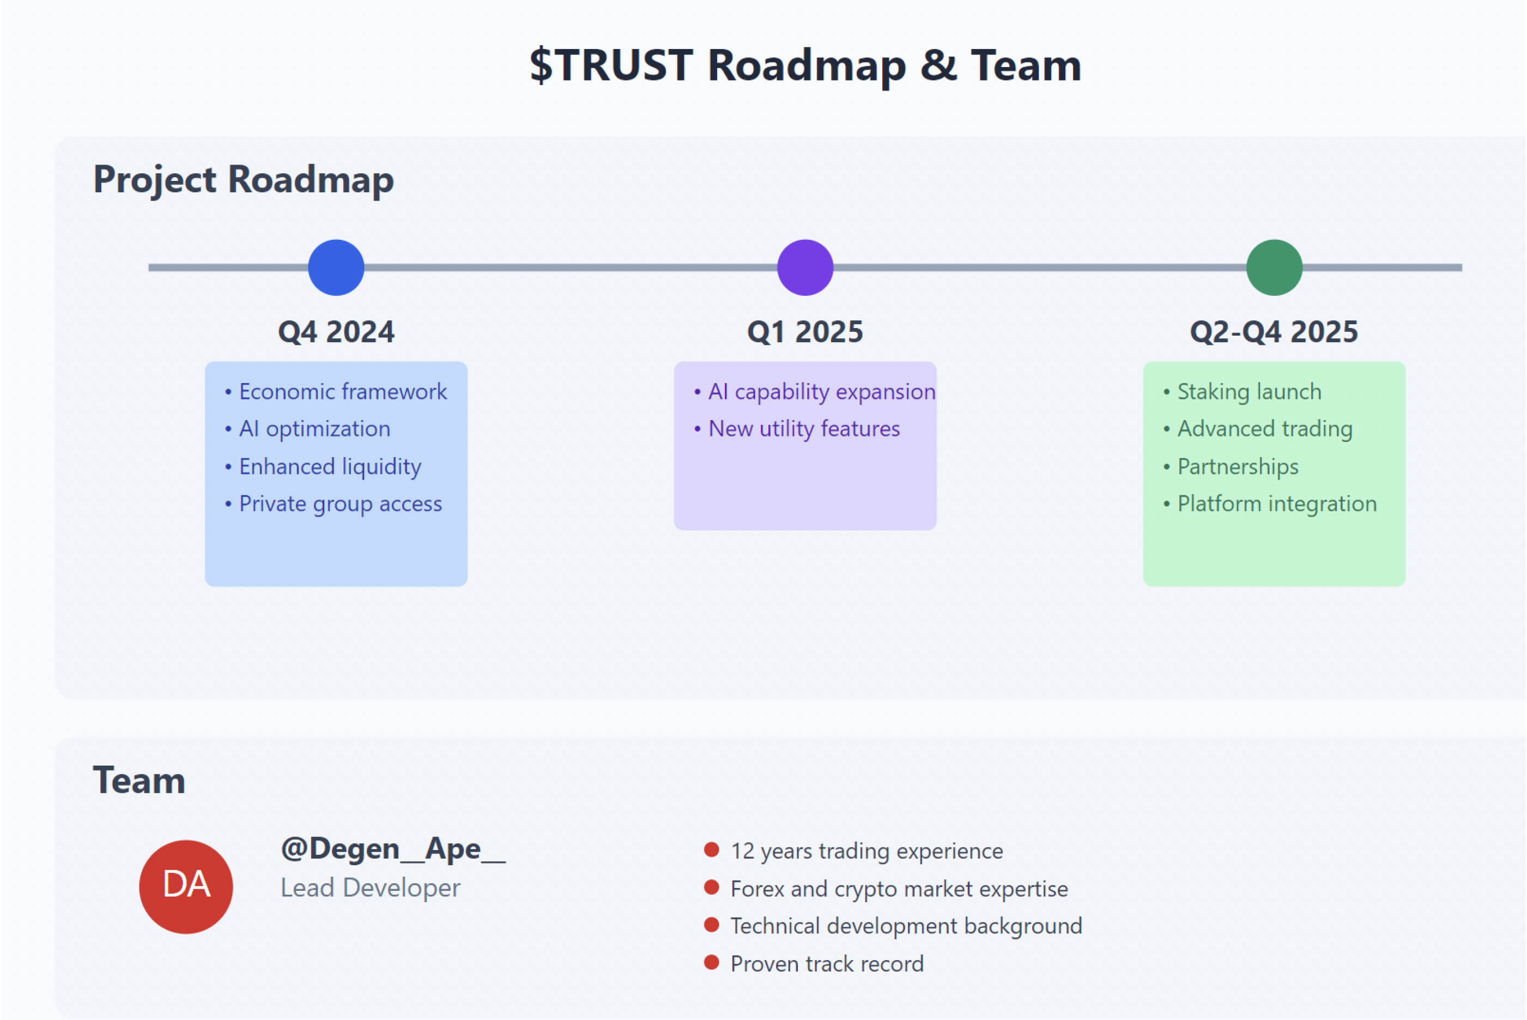The image size is (1527, 1020).
Task: Select the Q1 2025 heading label
Action: click(805, 332)
